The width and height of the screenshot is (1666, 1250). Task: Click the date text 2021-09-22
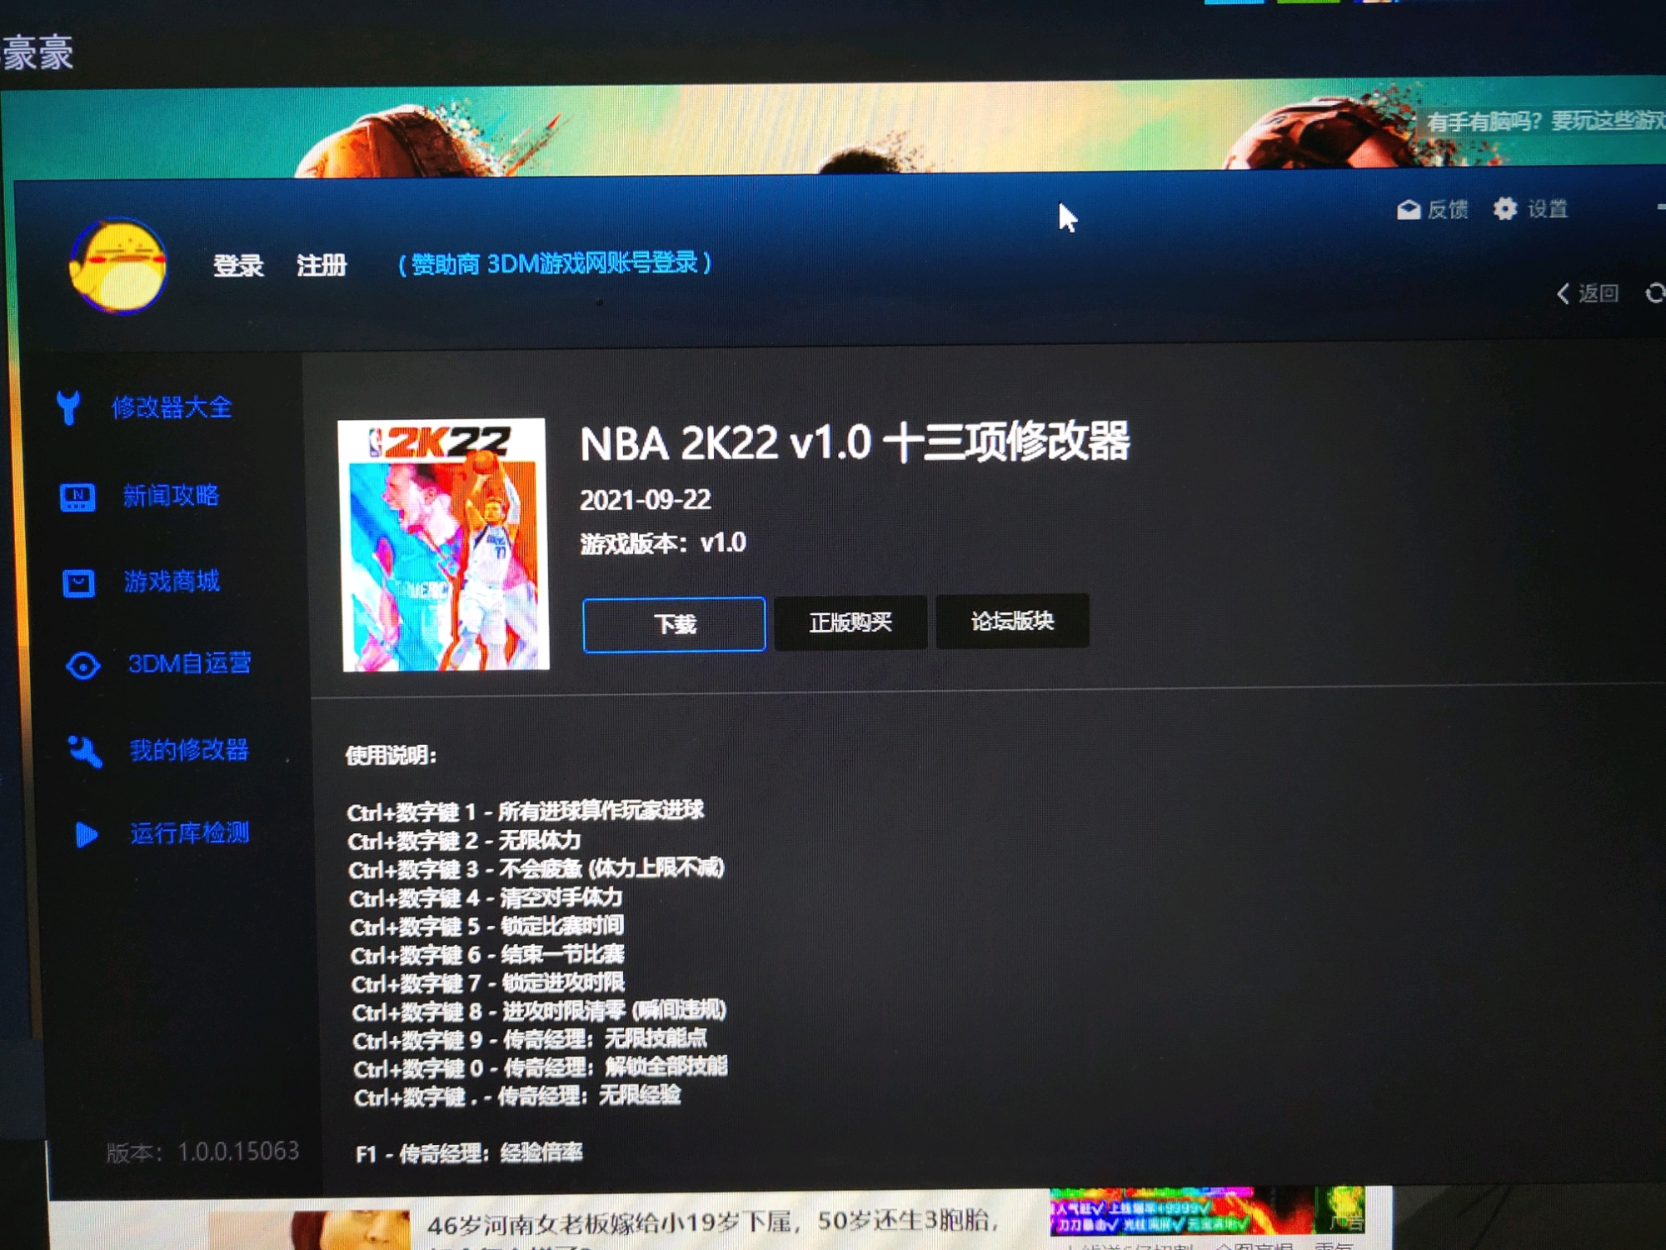pyautogui.click(x=646, y=500)
